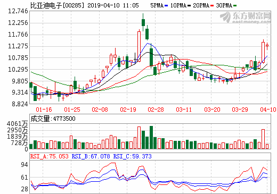The image size is (277, 194).
Task: Click the last red candlestick on the price chart
Action: 267,46
